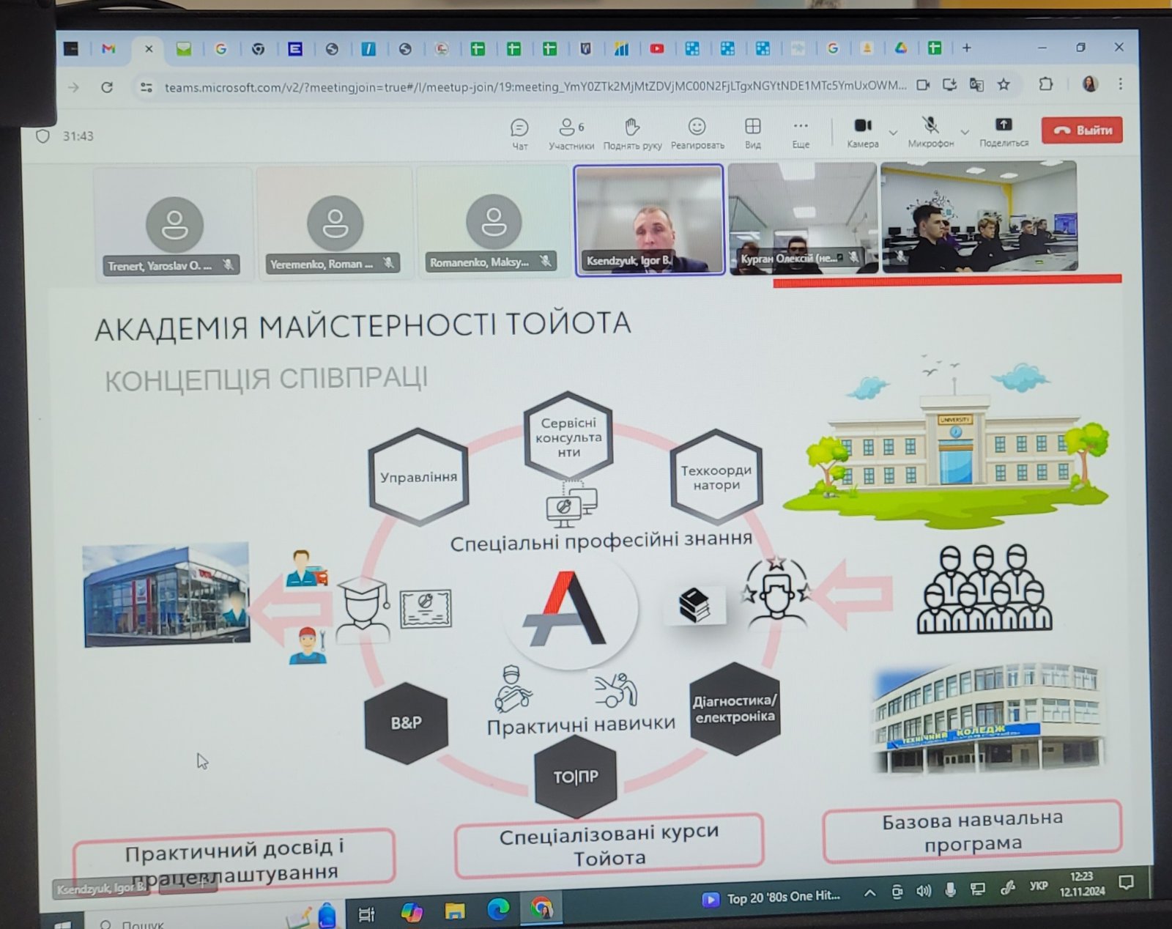Open the Chrome profile avatar

click(x=1090, y=84)
